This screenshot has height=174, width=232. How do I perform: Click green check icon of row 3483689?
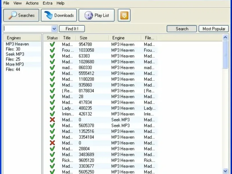click(x=52, y=155)
